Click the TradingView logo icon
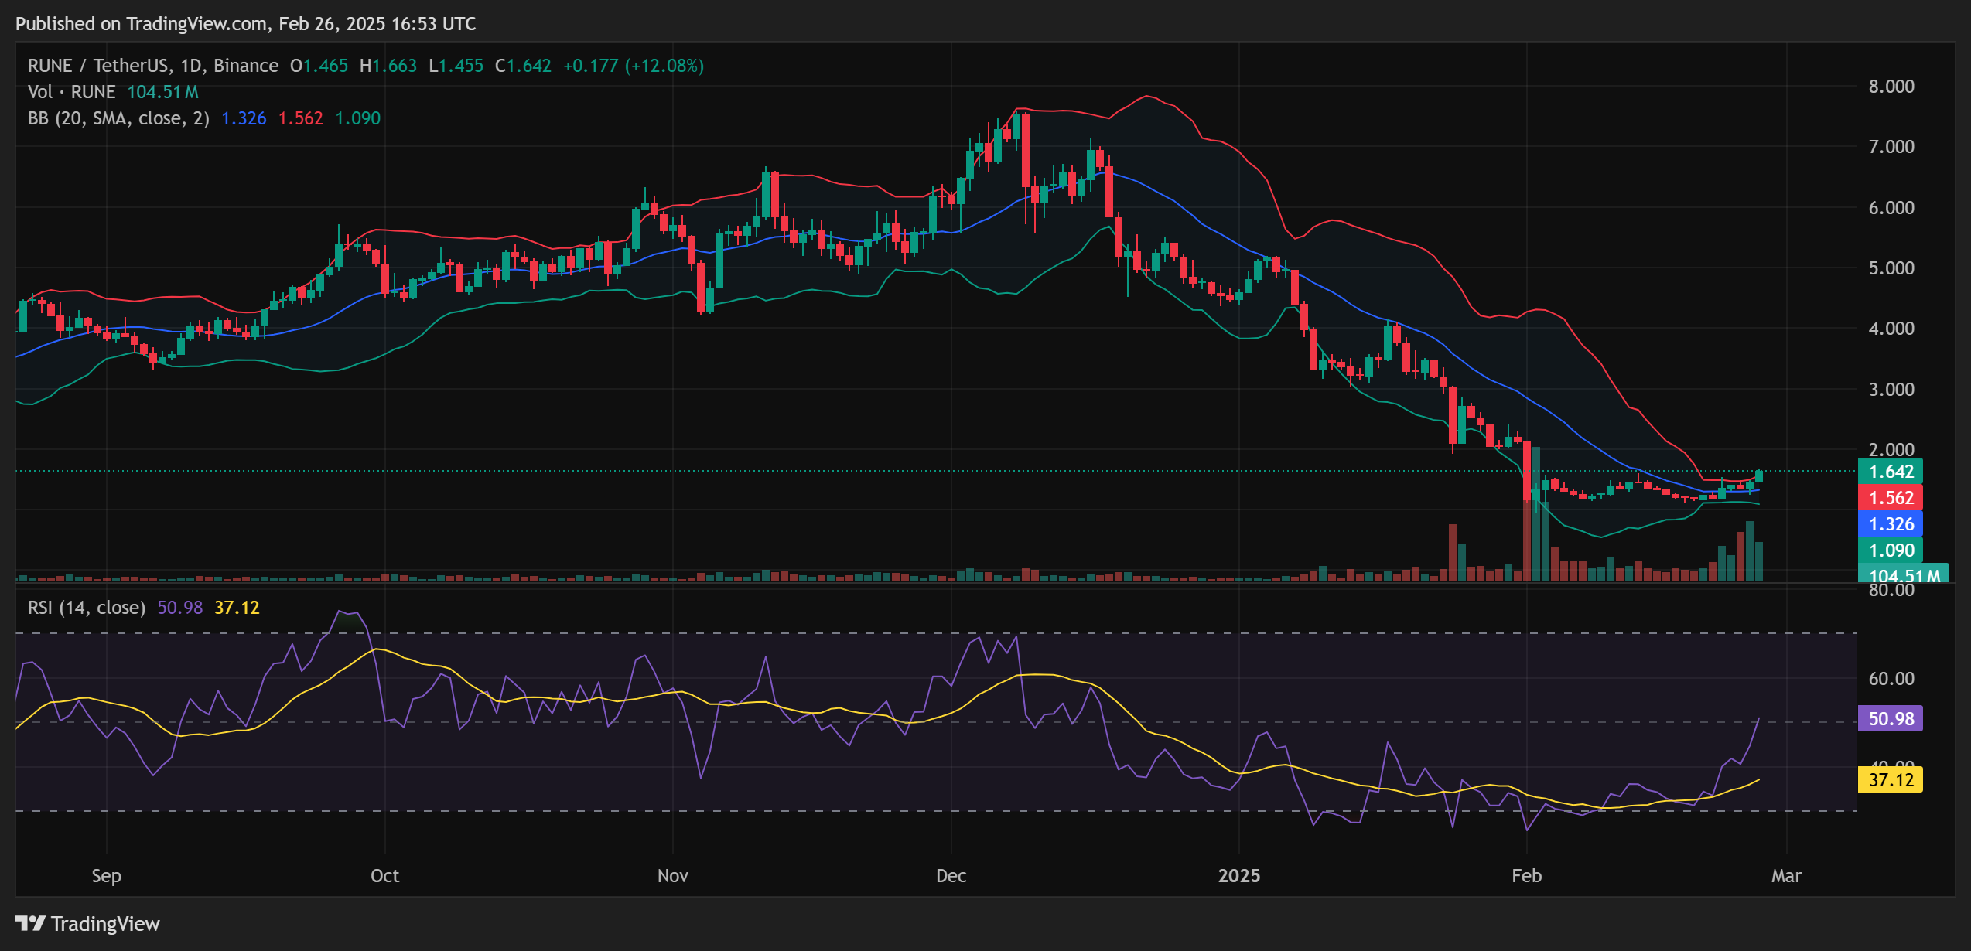 (30, 923)
